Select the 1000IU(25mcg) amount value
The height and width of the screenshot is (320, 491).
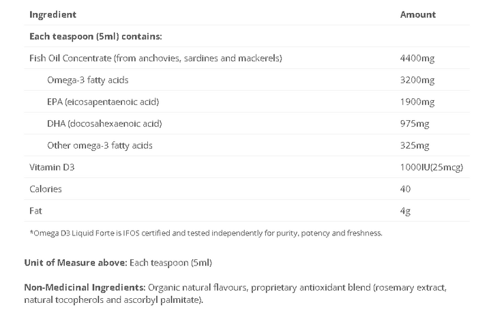[x=431, y=167]
